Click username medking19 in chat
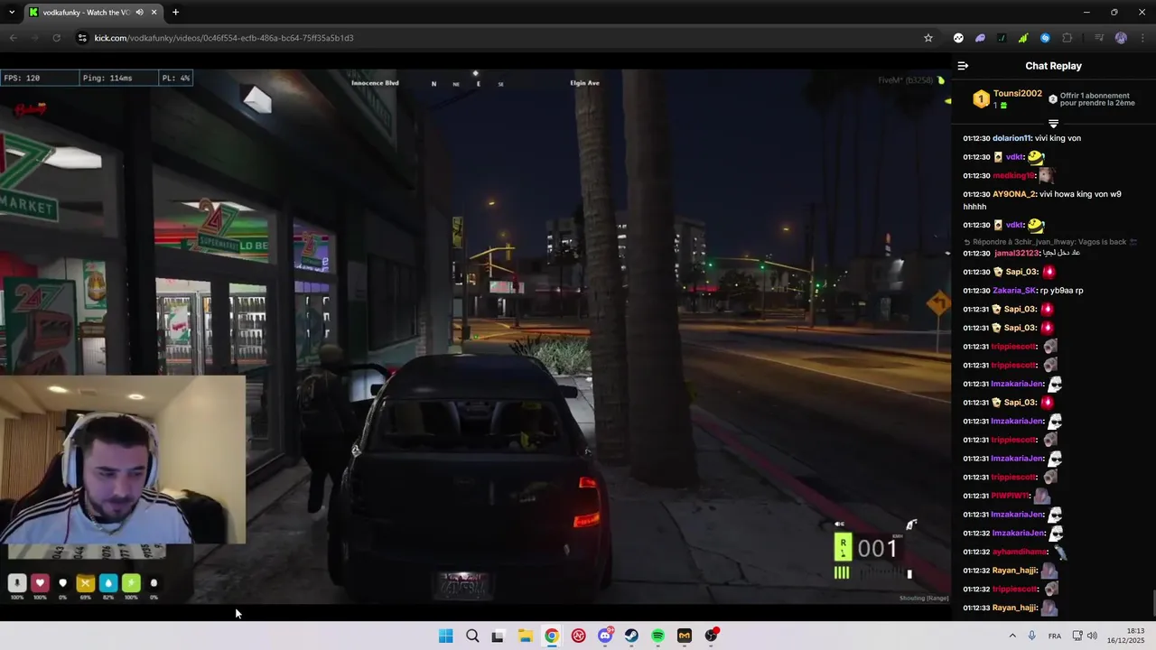 coord(1013,176)
